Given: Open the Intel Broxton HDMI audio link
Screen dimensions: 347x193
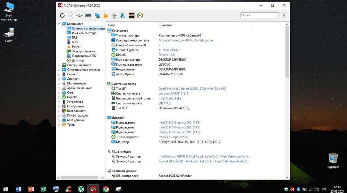Looking at the screenshot, I should click(x=204, y=157).
